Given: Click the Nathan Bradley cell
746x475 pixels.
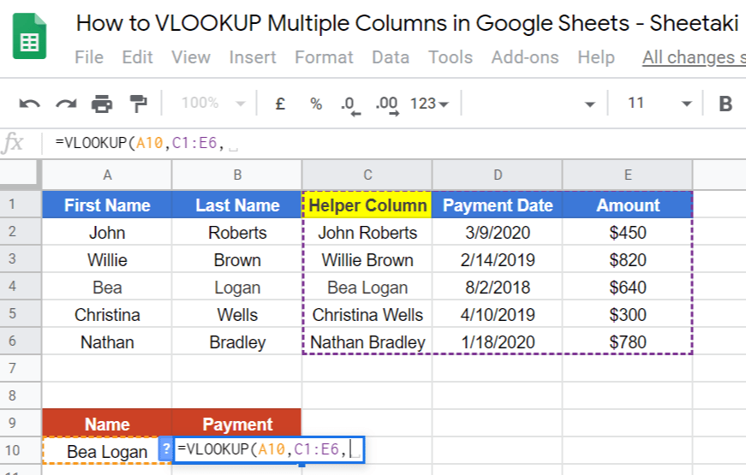Looking at the screenshot, I should pyautogui.click(x=367, y=341).
